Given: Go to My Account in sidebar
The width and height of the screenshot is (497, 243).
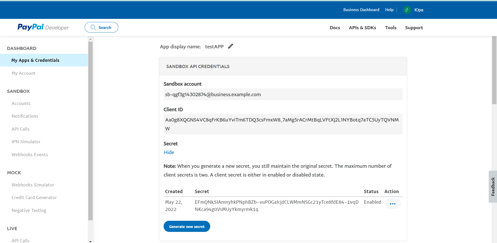Looking at the screenshot, I should tap(24, 73).
